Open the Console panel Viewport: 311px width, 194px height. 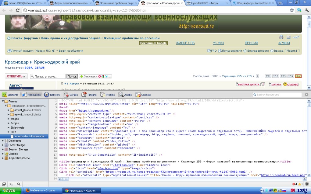(x=143, y=95)
